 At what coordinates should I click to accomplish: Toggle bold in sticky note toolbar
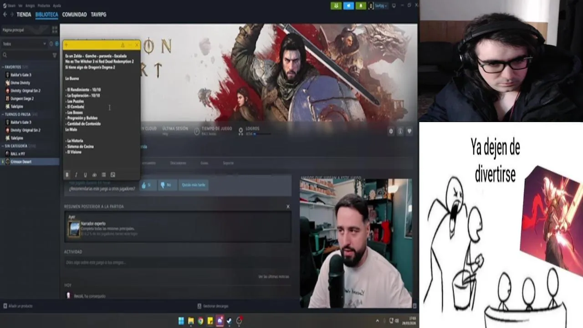(67, 175)
